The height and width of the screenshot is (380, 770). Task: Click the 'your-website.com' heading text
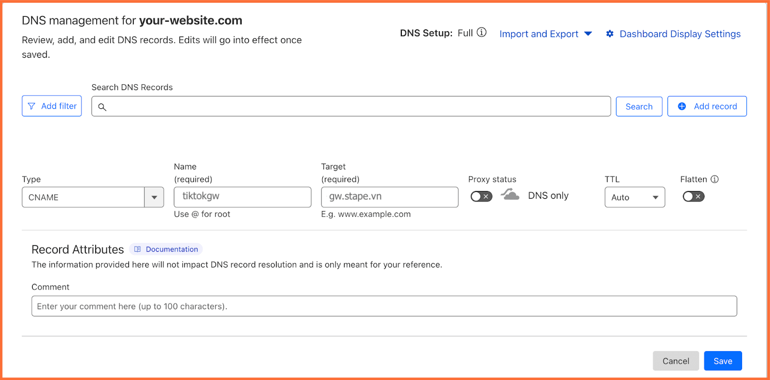point(191,20)
